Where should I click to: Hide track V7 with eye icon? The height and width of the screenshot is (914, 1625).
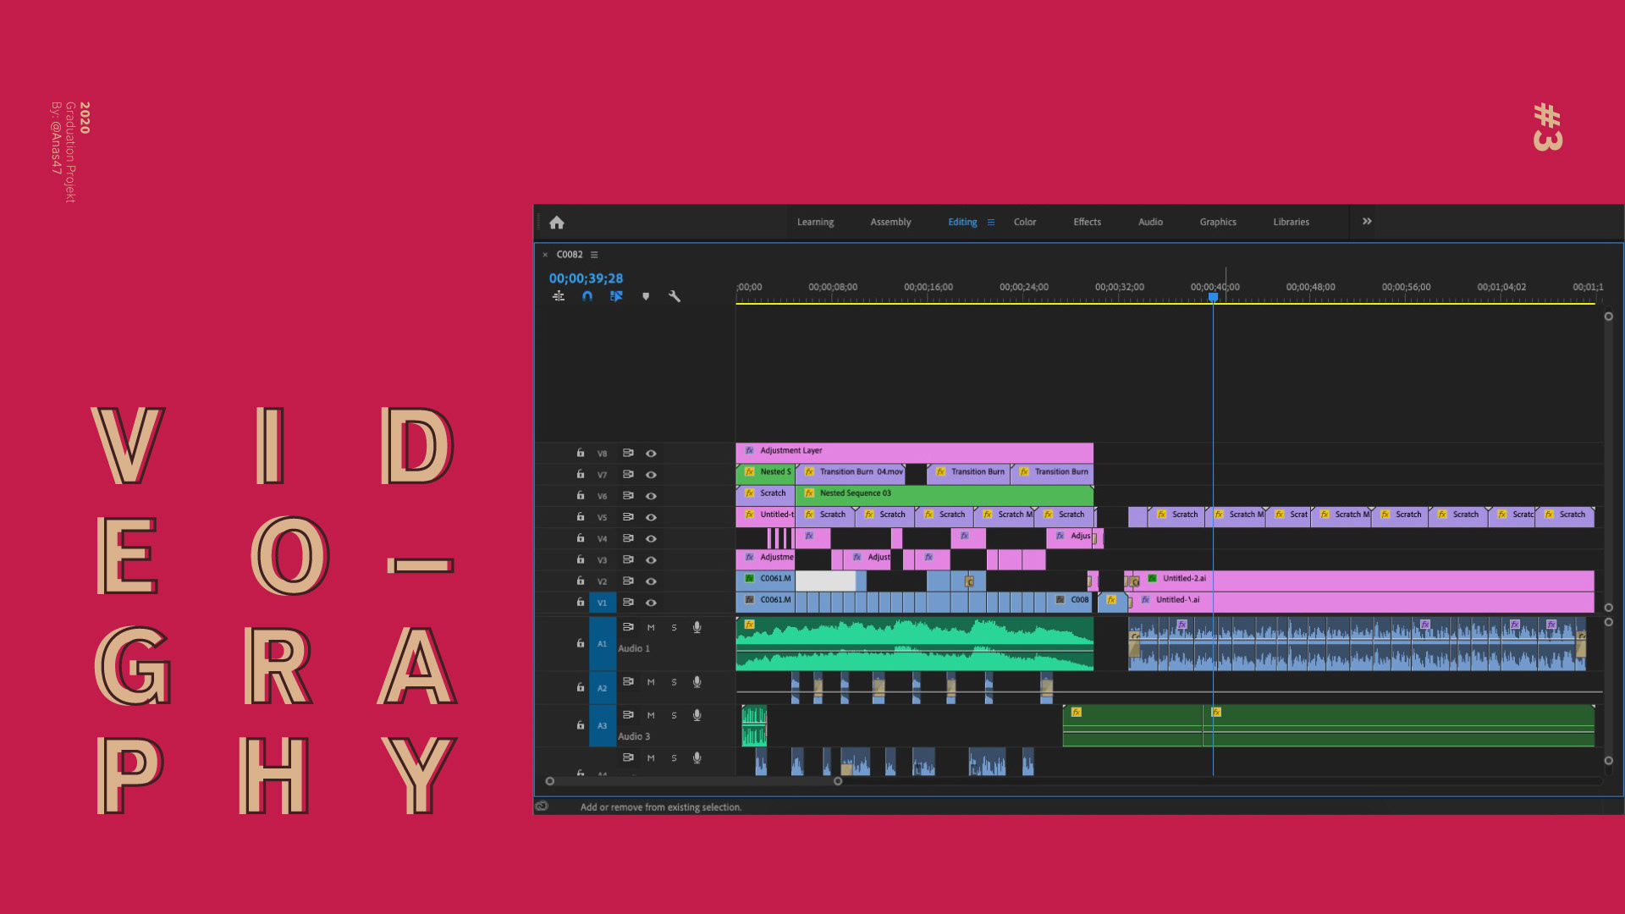[x=651, y=475]
